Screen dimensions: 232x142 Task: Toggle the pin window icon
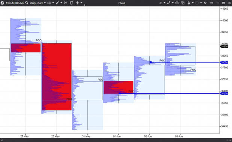click(211, 3)
